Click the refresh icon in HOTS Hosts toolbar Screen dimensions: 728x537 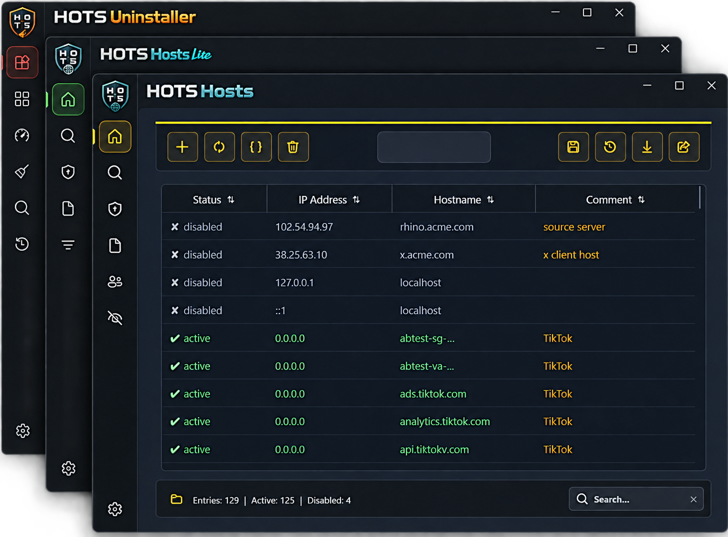pyautogui.click(x=219, y=147)
